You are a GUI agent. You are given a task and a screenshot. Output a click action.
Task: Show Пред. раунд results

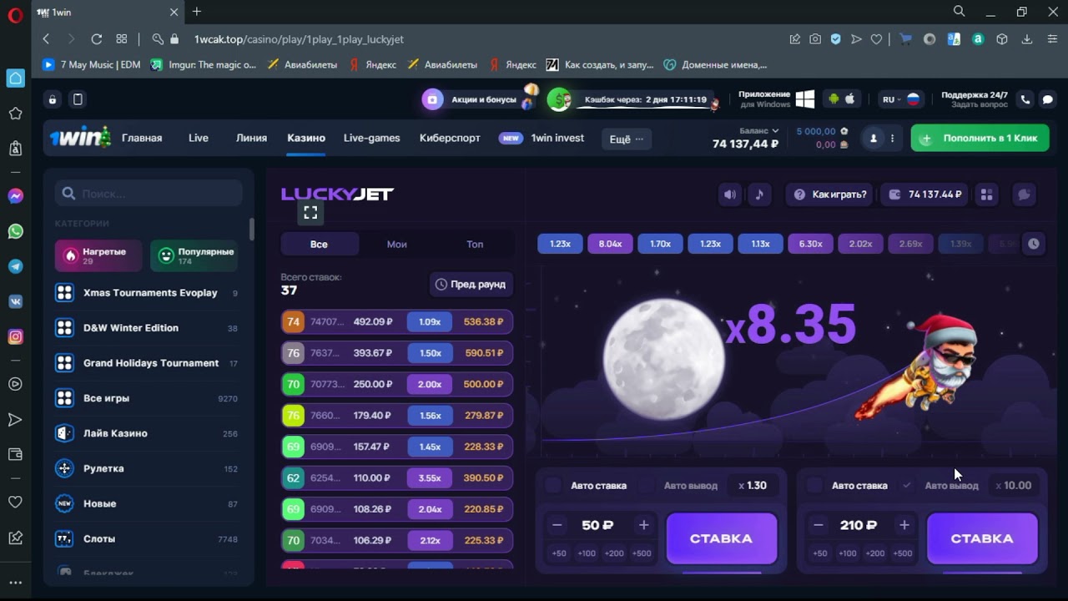pyautogui.click(x=470, y=284)
